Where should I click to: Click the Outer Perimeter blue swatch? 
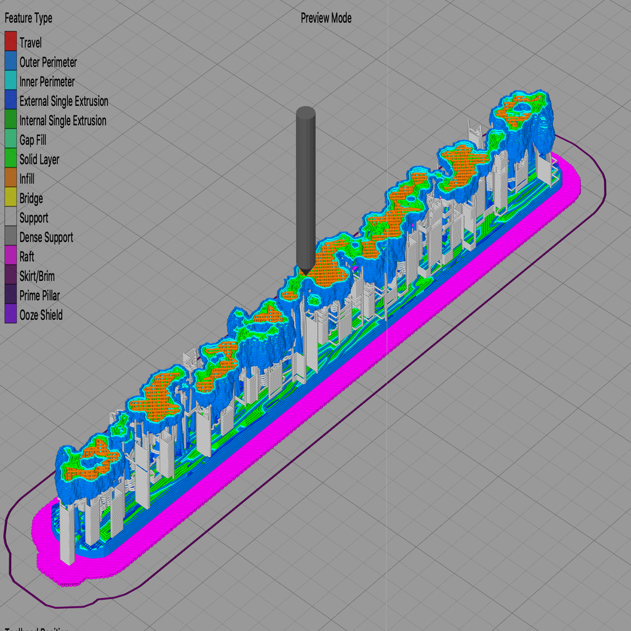click(x=10, y=61)
